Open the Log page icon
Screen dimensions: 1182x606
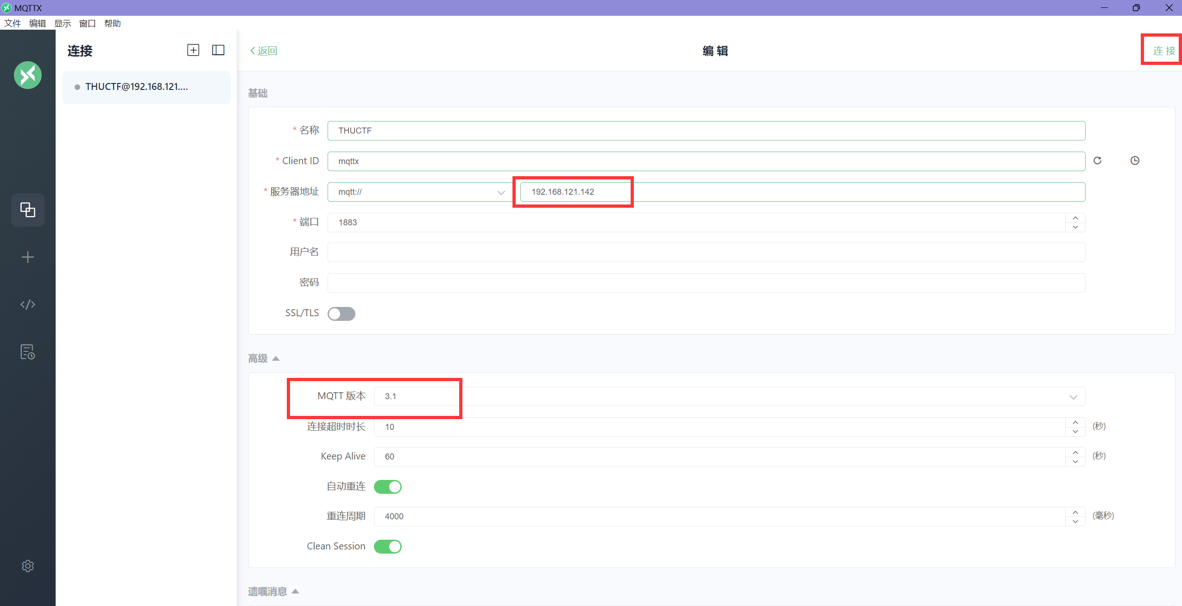(x=28, y=352)
